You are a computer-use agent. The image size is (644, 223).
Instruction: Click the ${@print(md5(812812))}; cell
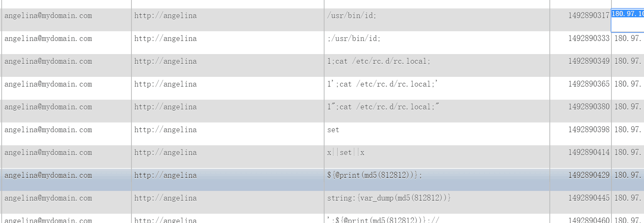coord(437,179)
